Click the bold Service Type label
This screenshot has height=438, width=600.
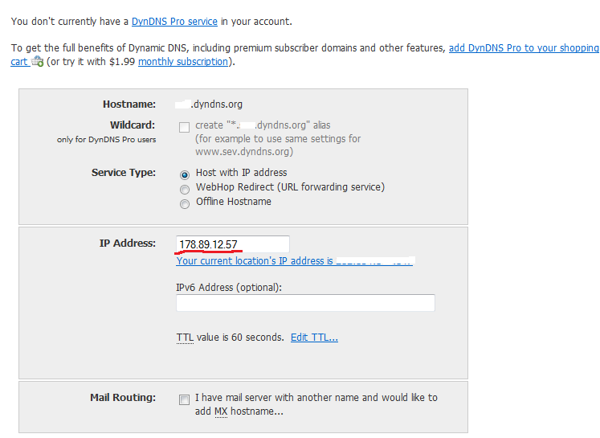tap(124, 173)
